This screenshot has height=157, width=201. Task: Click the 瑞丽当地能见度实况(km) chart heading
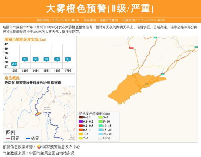(x=25, y=40)
